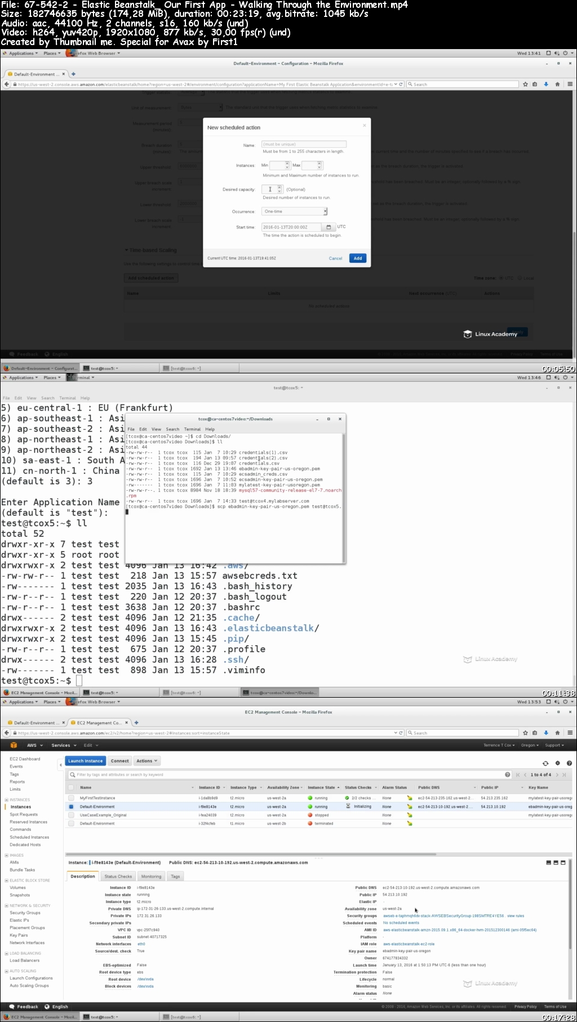
Task: Switch to the Status Checks tab
Action: (118, 876)
